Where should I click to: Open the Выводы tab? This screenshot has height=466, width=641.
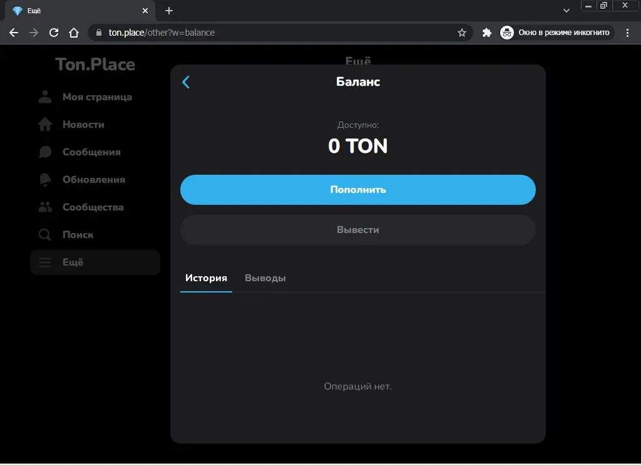click(x=265, y=278)
